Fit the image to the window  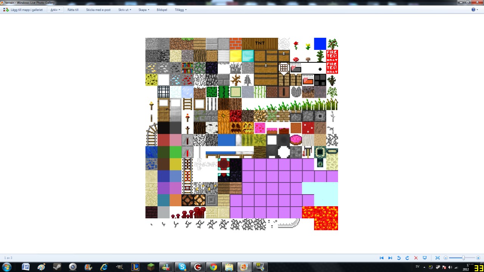tap(438, 258)
